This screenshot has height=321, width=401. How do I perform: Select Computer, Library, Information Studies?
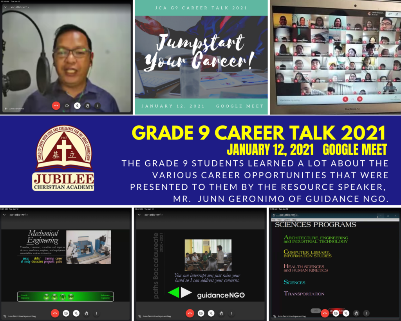coord(308,254)
